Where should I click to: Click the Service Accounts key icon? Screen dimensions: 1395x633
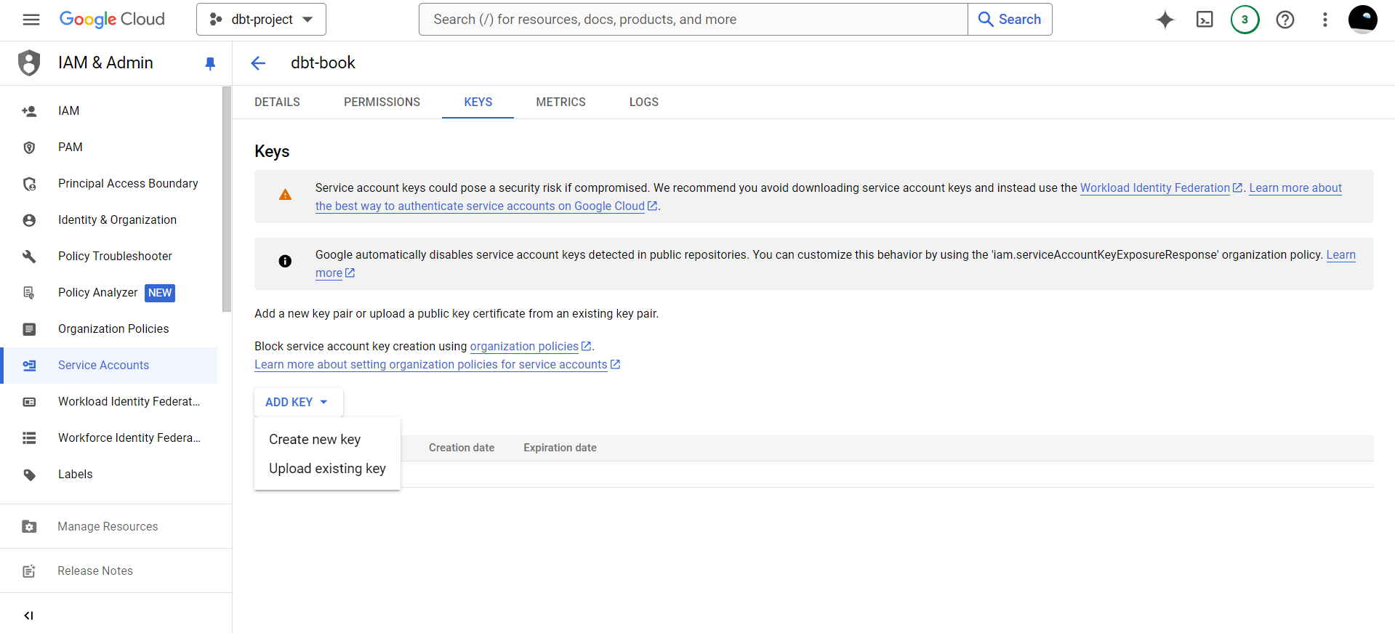(29, 366)
